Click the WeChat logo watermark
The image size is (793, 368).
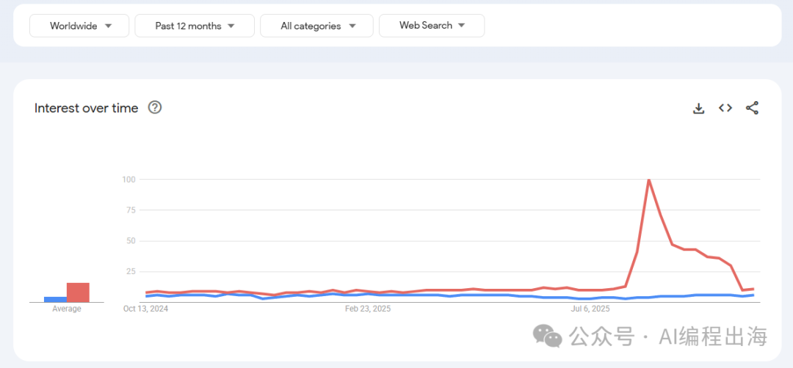pyautogui.click(x=548, y=336)
